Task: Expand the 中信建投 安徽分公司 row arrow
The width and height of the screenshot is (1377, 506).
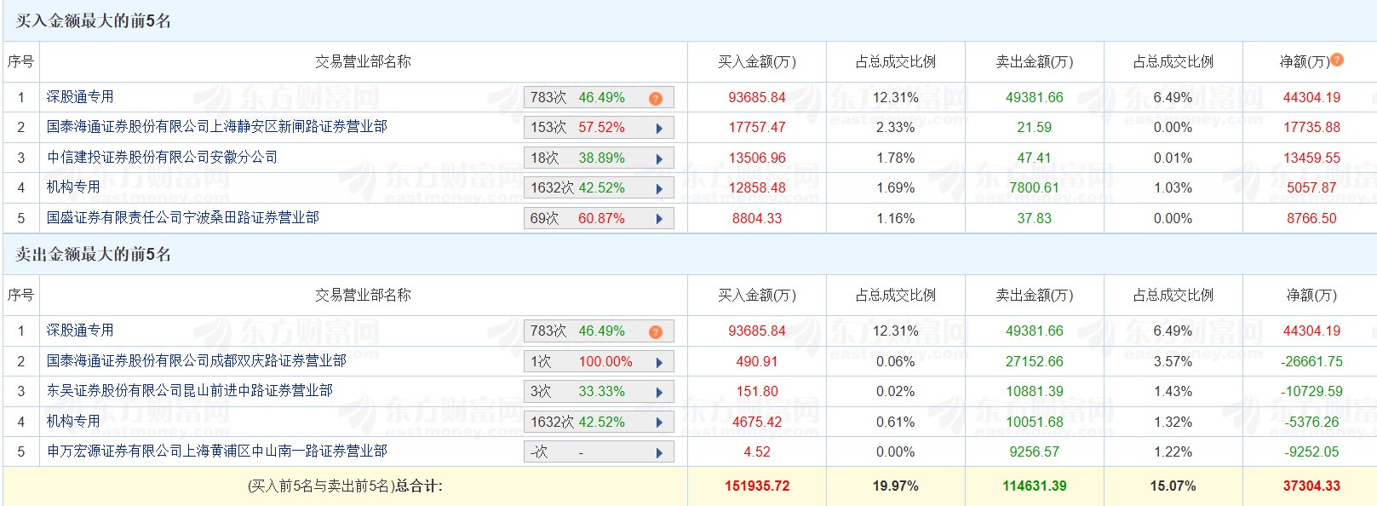Action: point(659,158)
